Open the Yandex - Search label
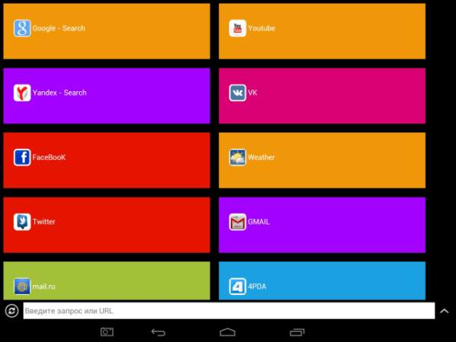 tap(59, 93)
